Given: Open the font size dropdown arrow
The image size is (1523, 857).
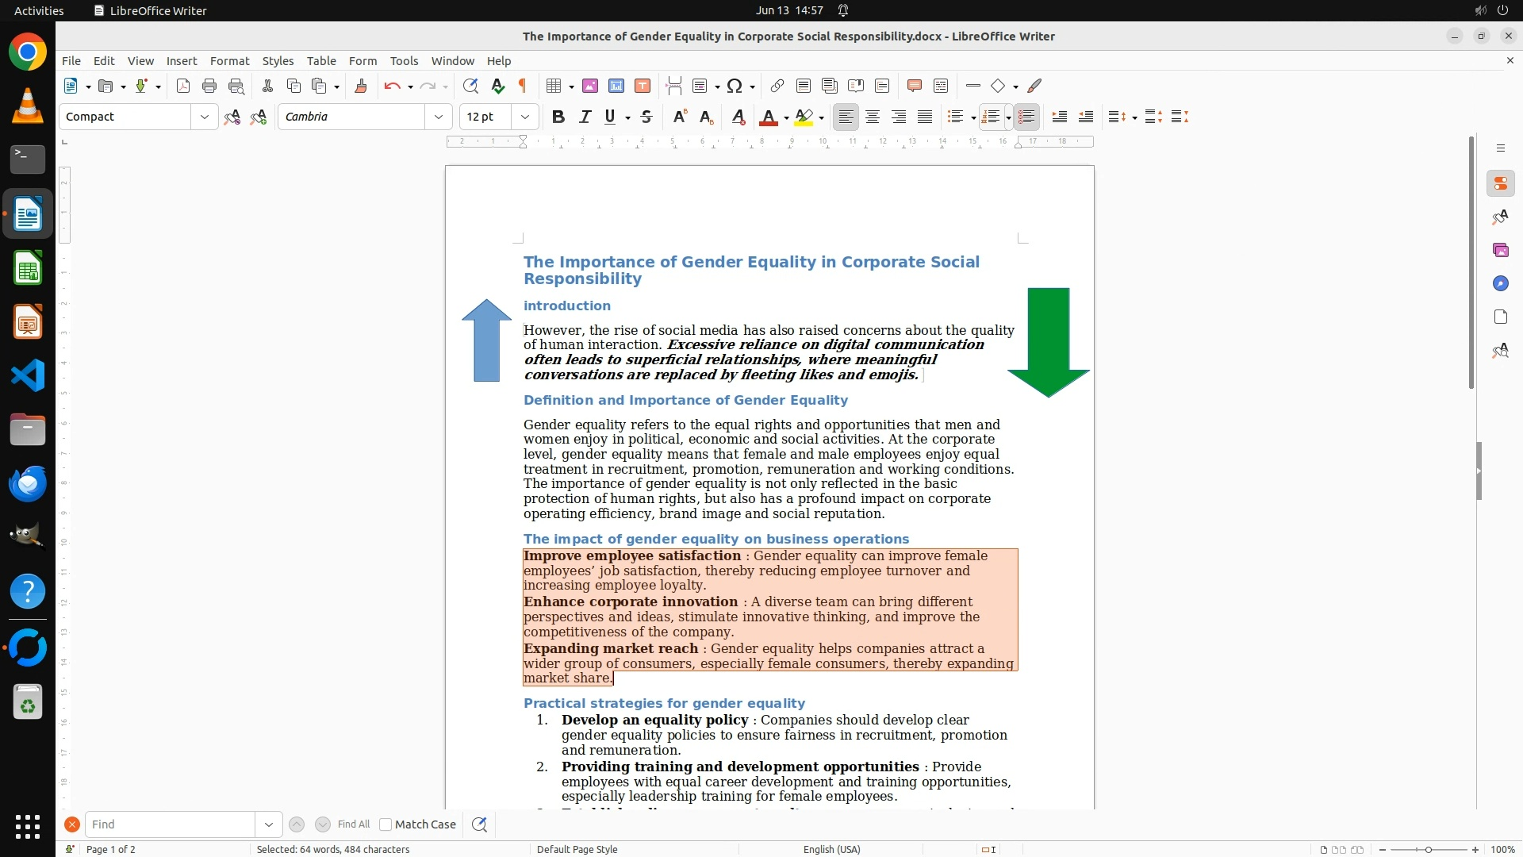Looking at the screenshot, I should click(x=525, y=117).
